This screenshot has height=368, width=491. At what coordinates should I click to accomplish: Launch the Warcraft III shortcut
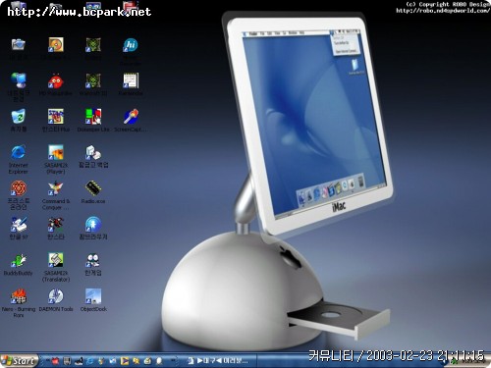coord(93,80)
